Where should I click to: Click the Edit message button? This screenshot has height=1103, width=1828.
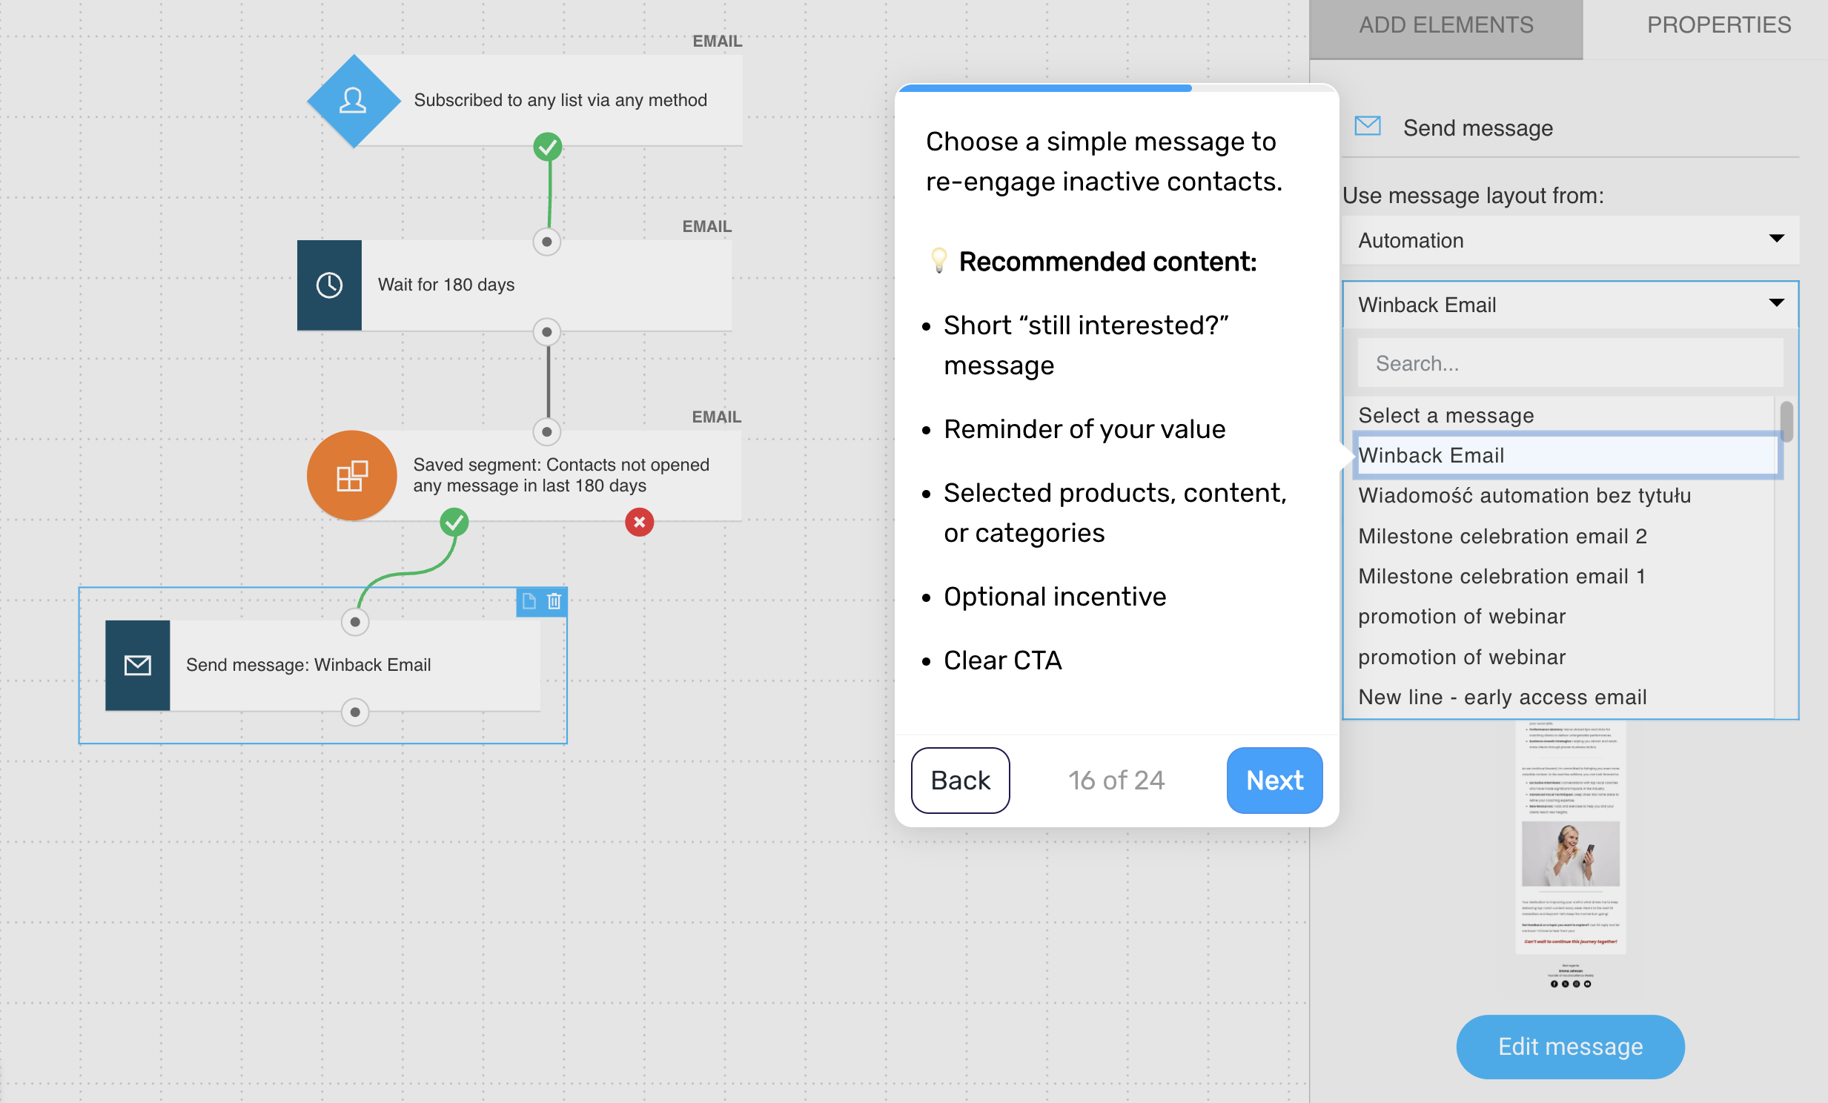click(x=1570, y=1047)
